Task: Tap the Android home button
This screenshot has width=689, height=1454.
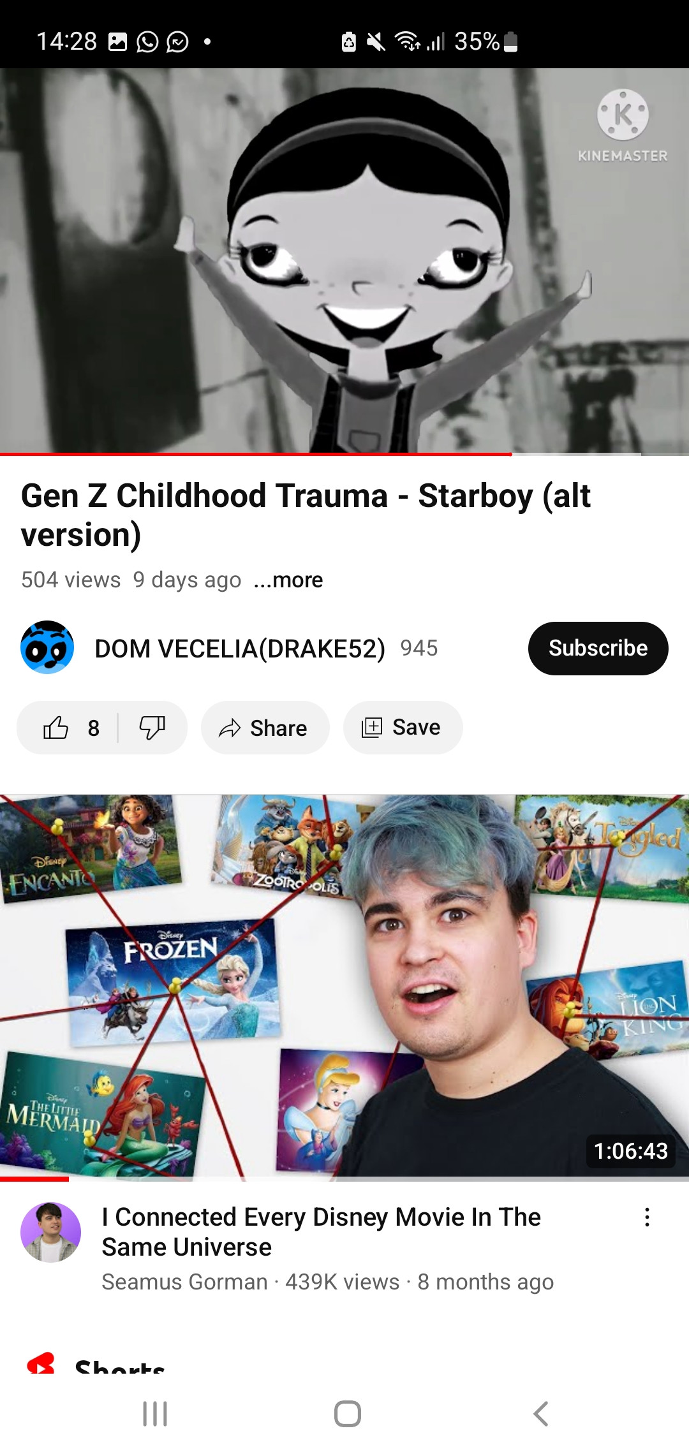Action: pyautogui.click(x=348, y=1414)
